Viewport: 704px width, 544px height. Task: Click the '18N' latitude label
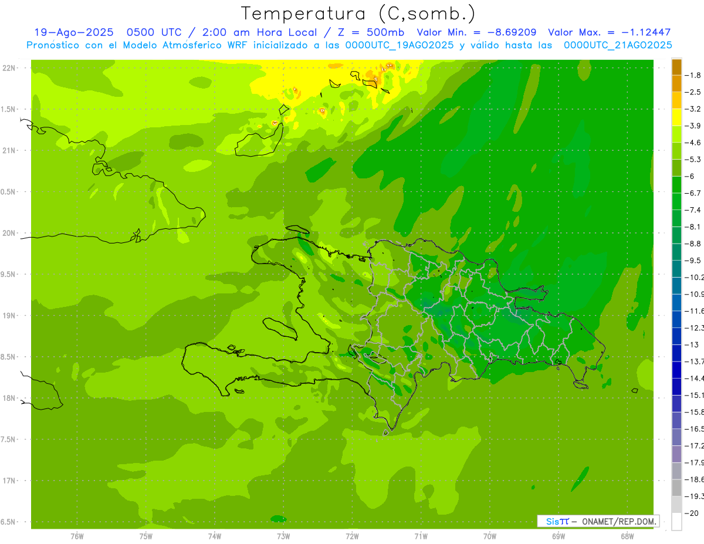coord(8,398)
